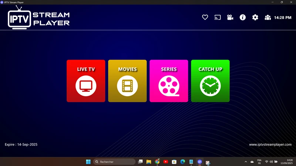
Task: Open favorites via the heart icon
Action: [205, 17]
